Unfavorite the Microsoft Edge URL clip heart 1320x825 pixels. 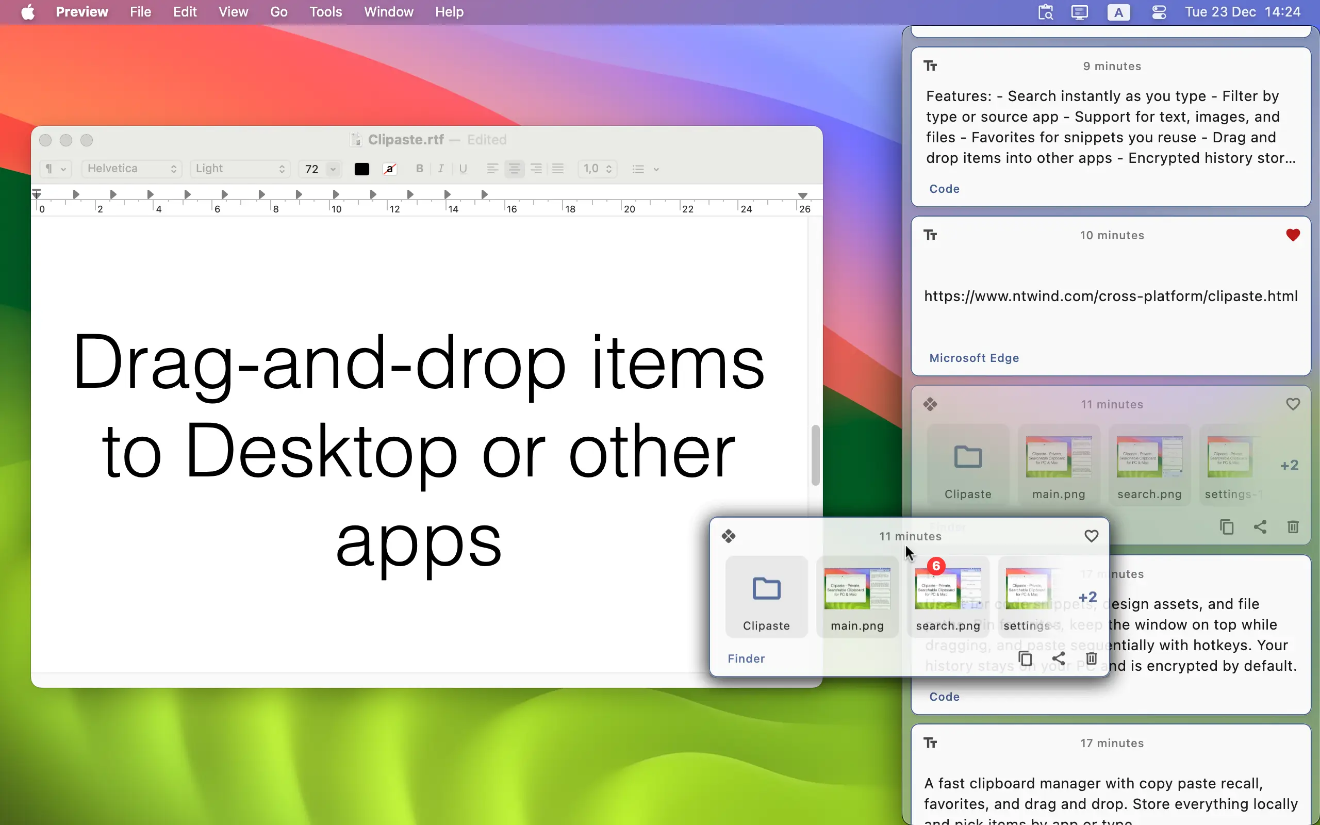pos(1293,235)
